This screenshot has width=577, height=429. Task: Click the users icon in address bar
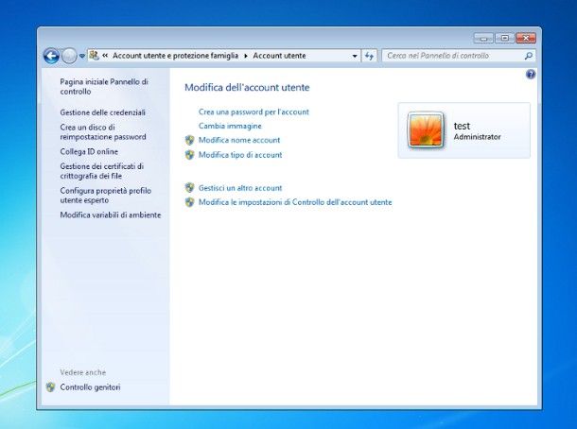point(94,56)
